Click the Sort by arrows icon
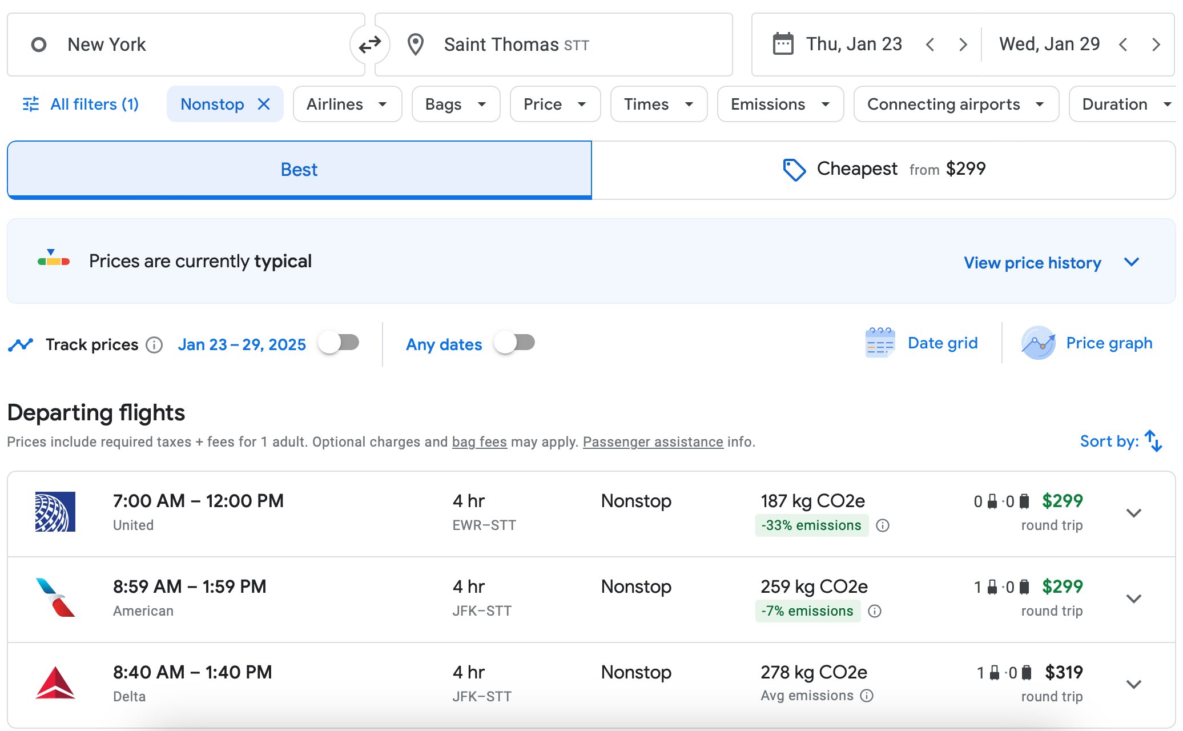 (x=1153, y=441)
